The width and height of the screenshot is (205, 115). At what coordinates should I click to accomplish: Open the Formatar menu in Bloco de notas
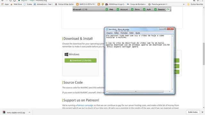point(124,33)
